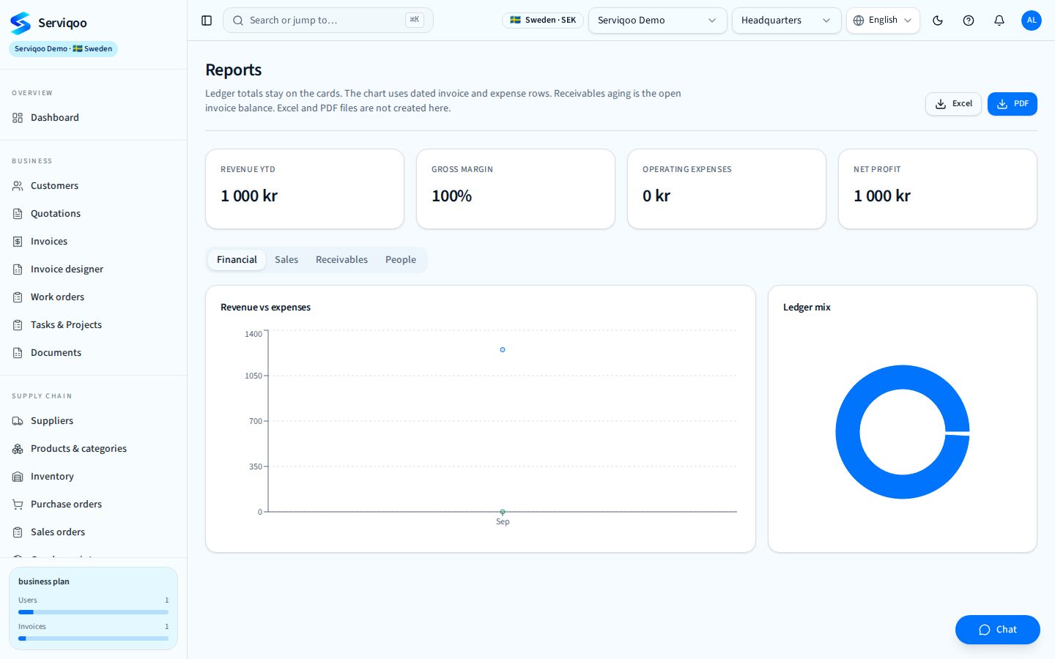The width and height of the screenshot is (1055, 659).
Task: Click Inventory warehouse icon
Action: 18,477
